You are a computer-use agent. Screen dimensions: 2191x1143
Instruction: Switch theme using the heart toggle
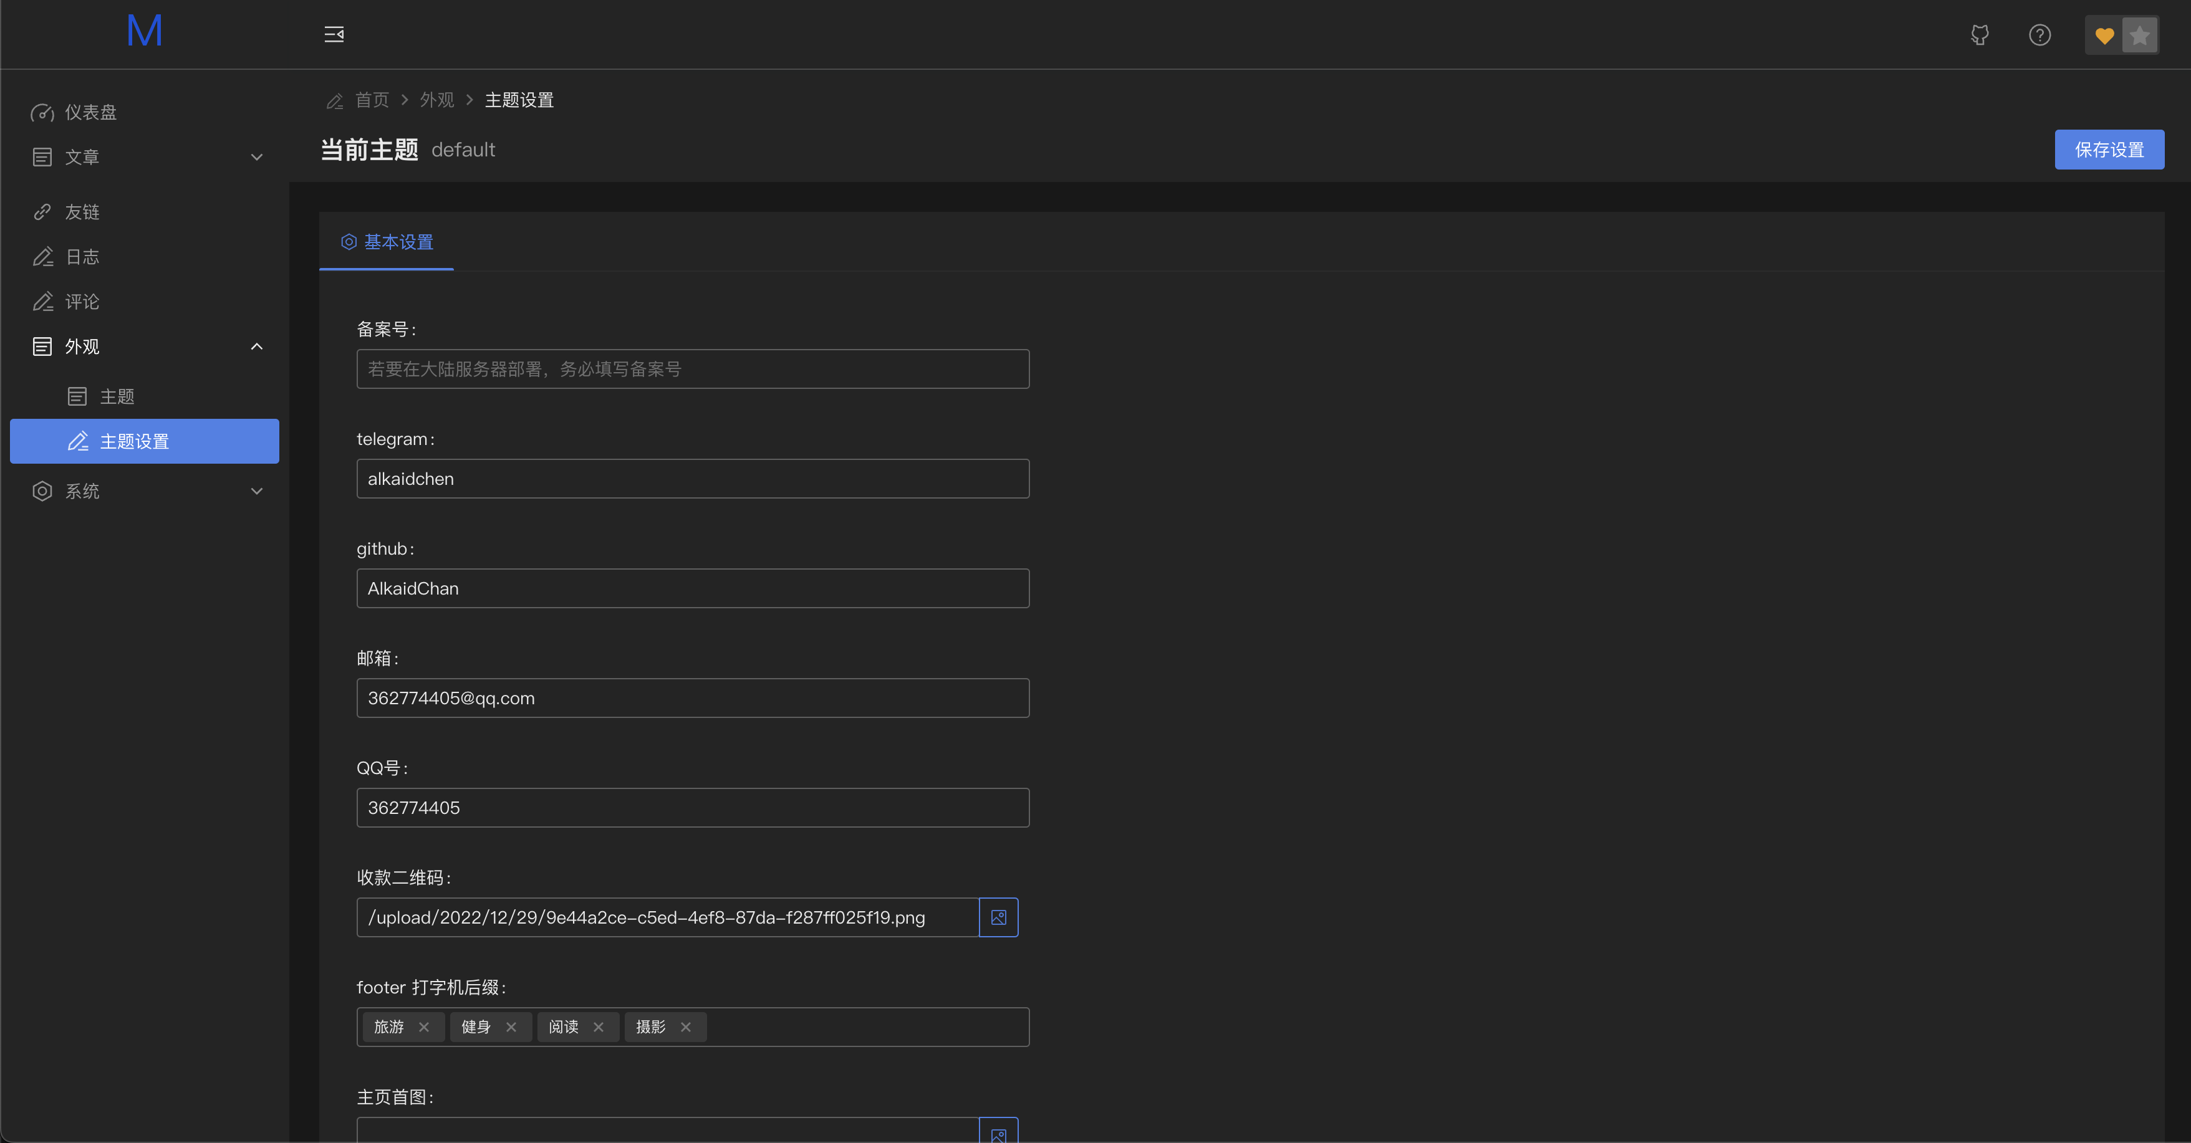point(2104,36)
